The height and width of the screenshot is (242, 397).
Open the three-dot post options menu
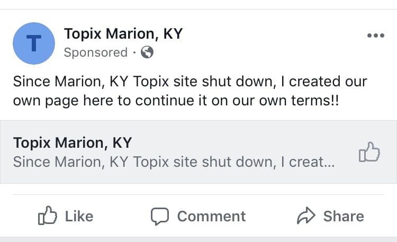375,35
